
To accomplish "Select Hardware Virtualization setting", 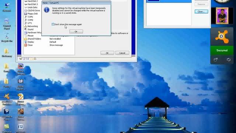I will pyautogui.click(x=33, y=33).
